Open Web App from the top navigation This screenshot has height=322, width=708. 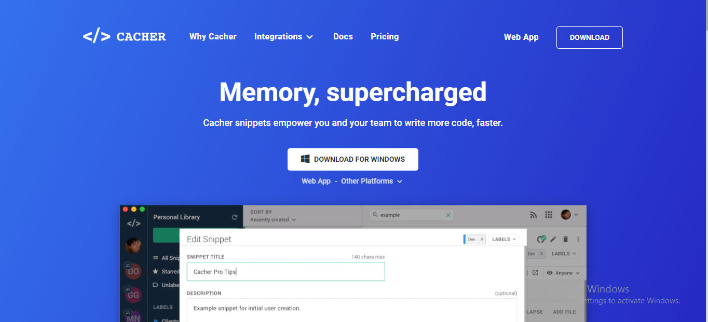click(521, 37)
